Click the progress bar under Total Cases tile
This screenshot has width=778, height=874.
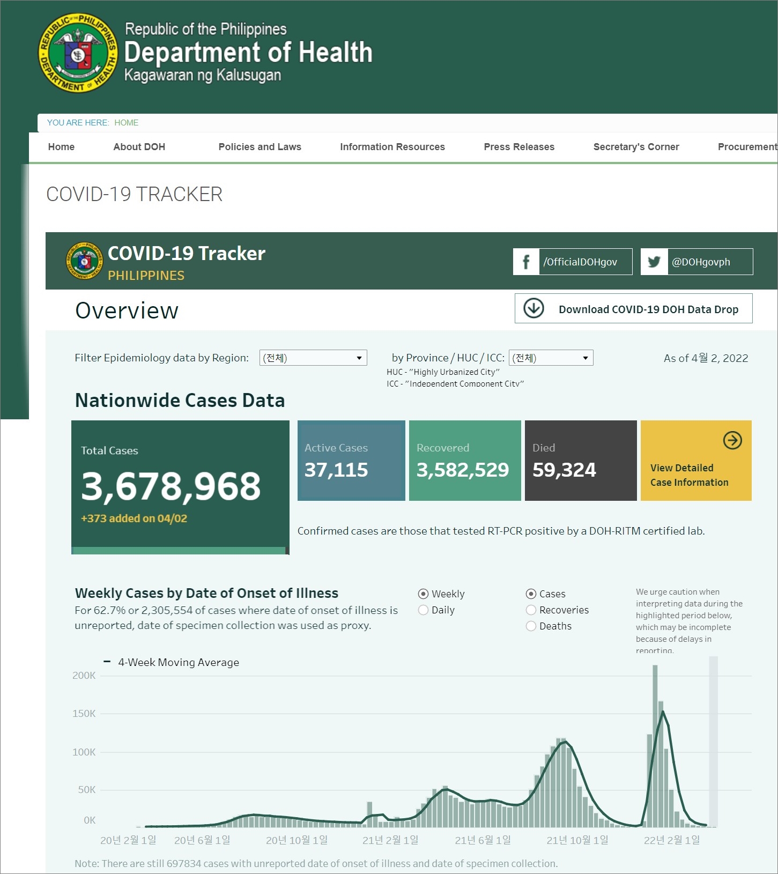tap(180, 551)
